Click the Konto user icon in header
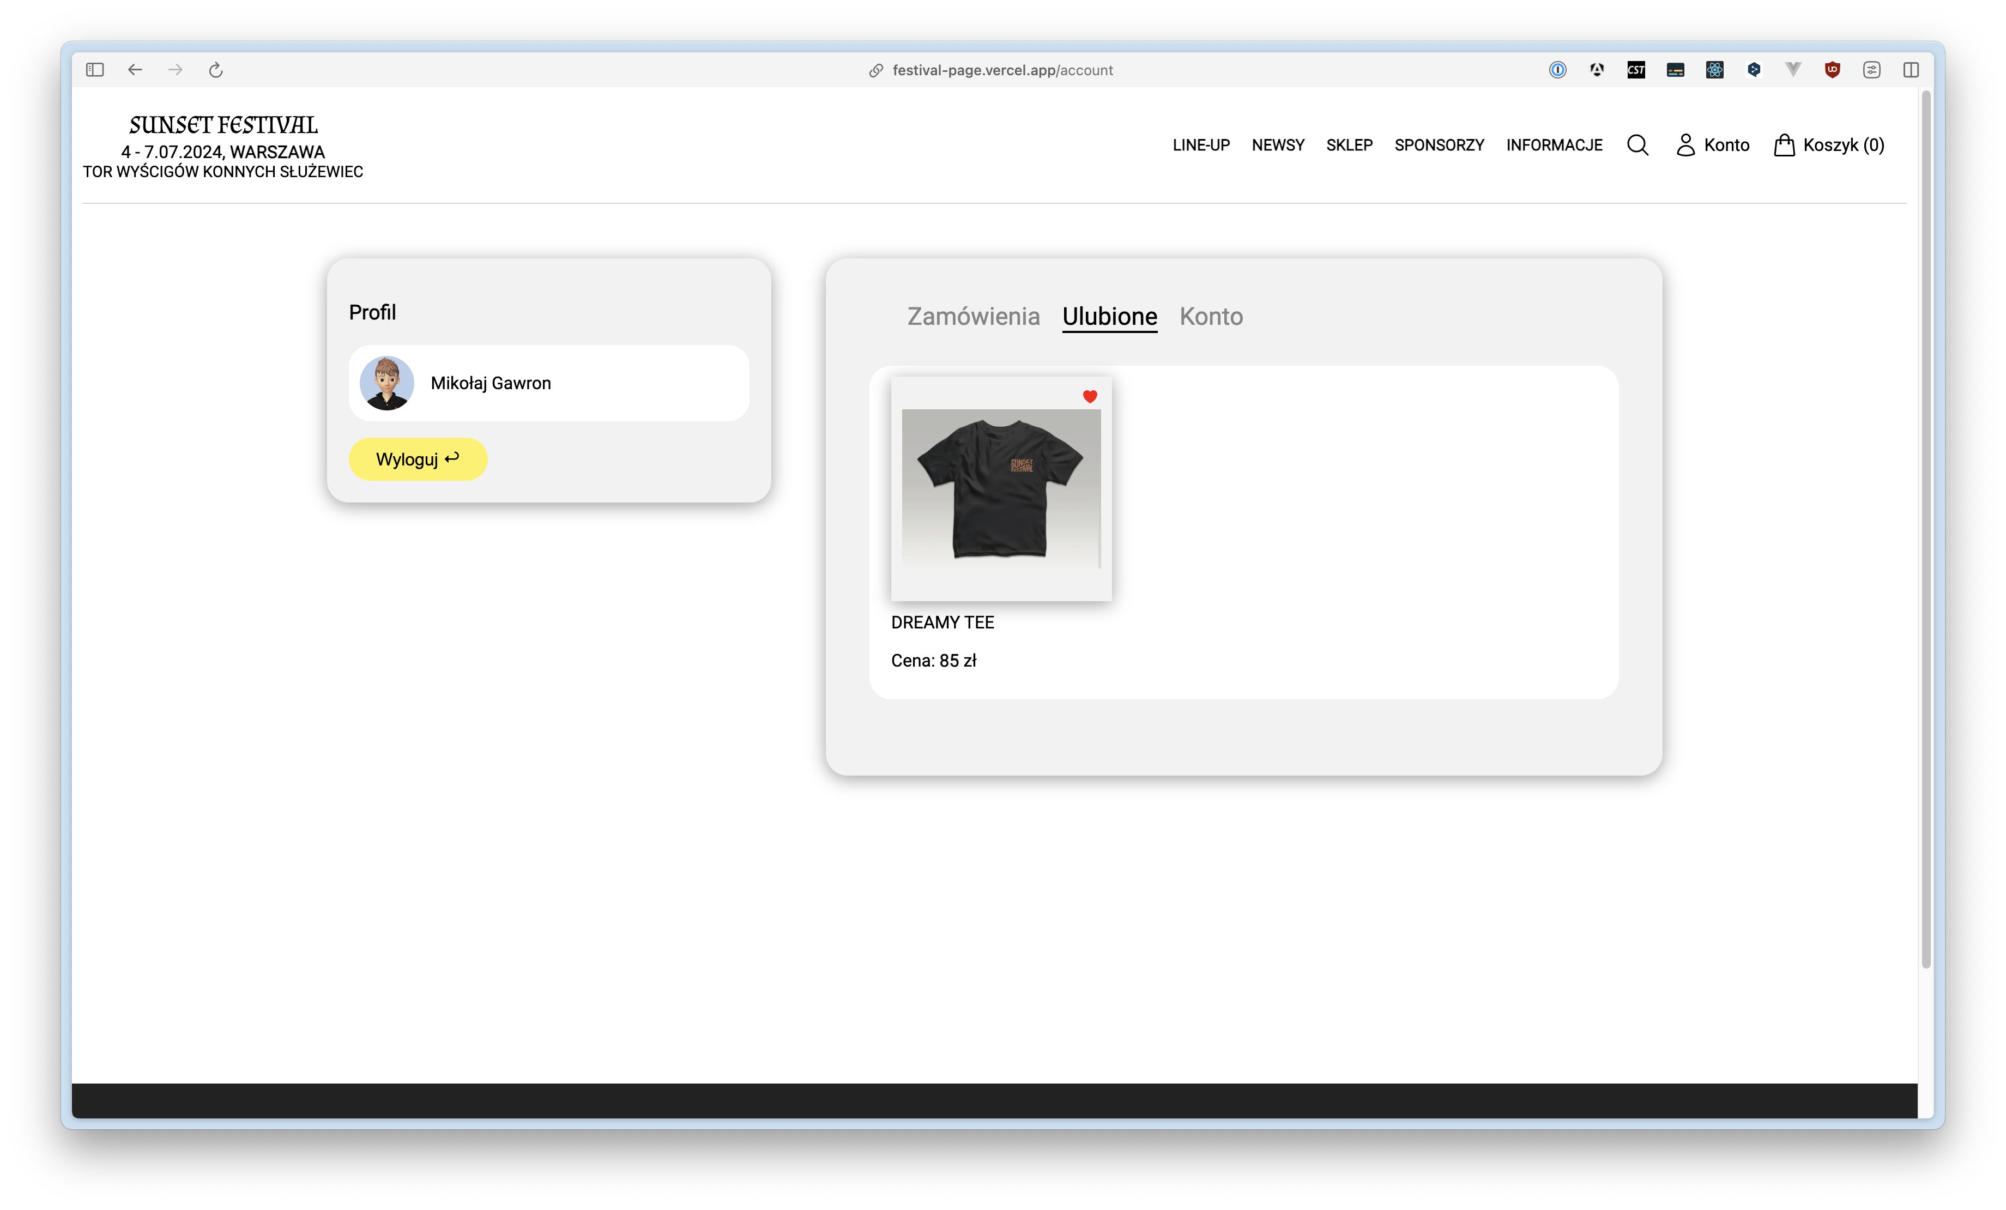The height and width of the screenshot is (1210, 2006). coord(1685,145)
